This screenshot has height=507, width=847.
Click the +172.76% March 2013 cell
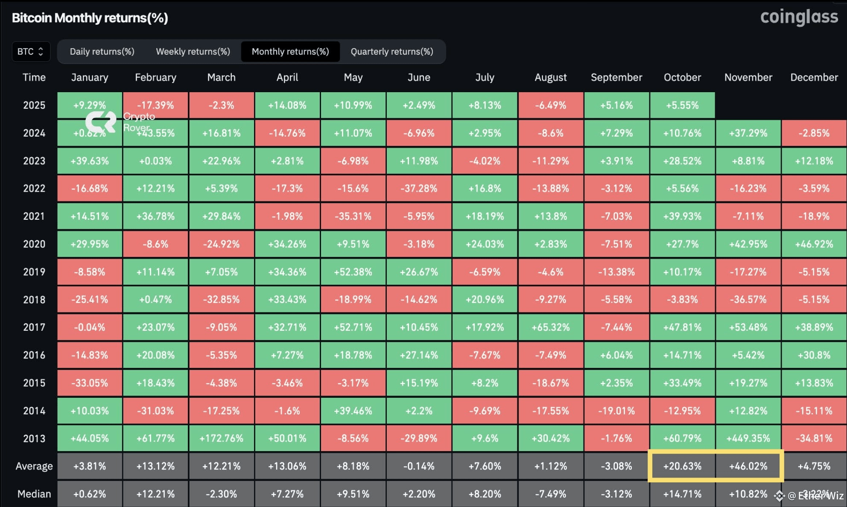point(221,438)
